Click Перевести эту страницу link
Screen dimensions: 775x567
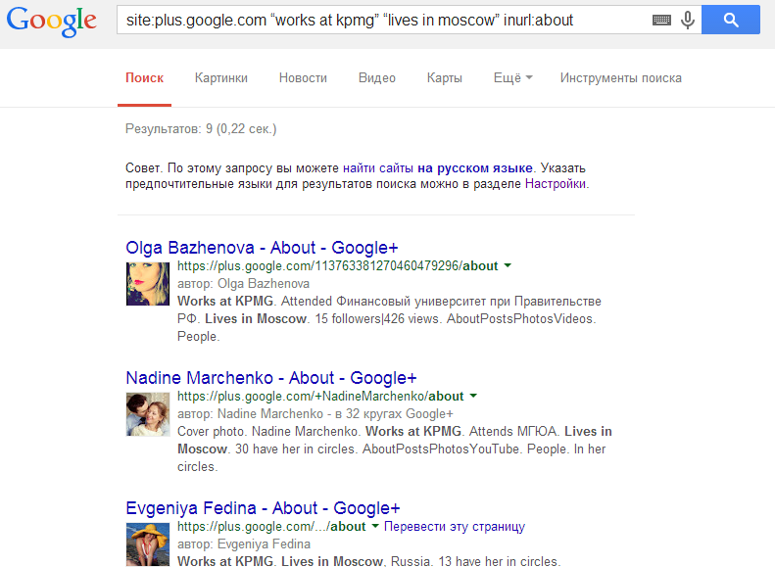tap(455, 527)
